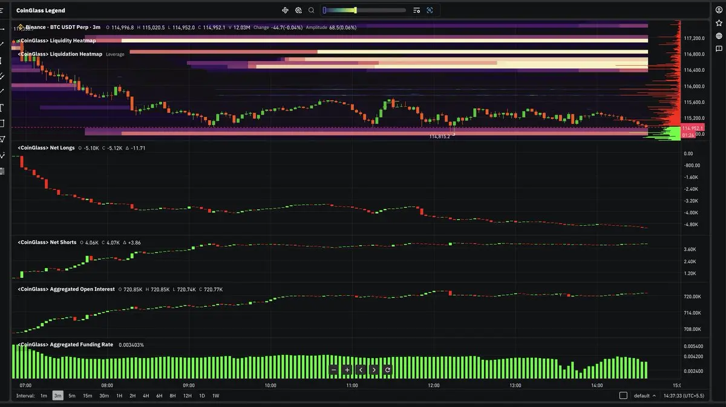Click the 720.00K open interest axis label

692,296
